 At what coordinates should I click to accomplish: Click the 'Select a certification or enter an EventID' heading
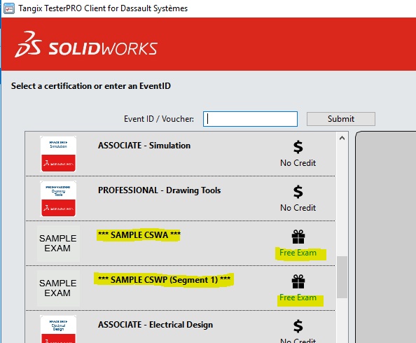91,86
